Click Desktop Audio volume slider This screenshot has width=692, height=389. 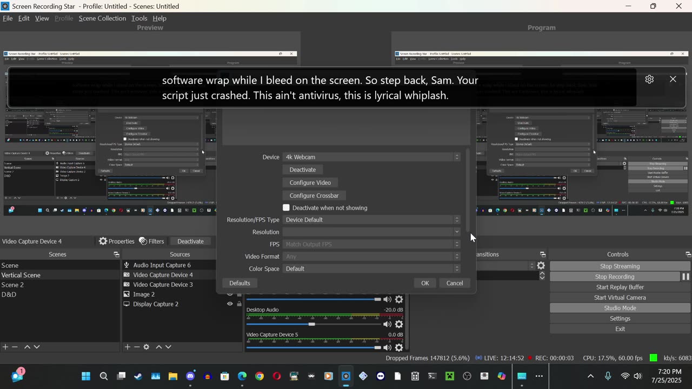[314, 324]
